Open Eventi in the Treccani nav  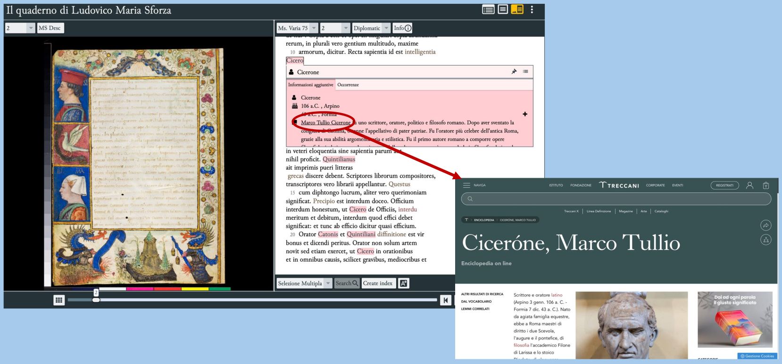(678, 185)
